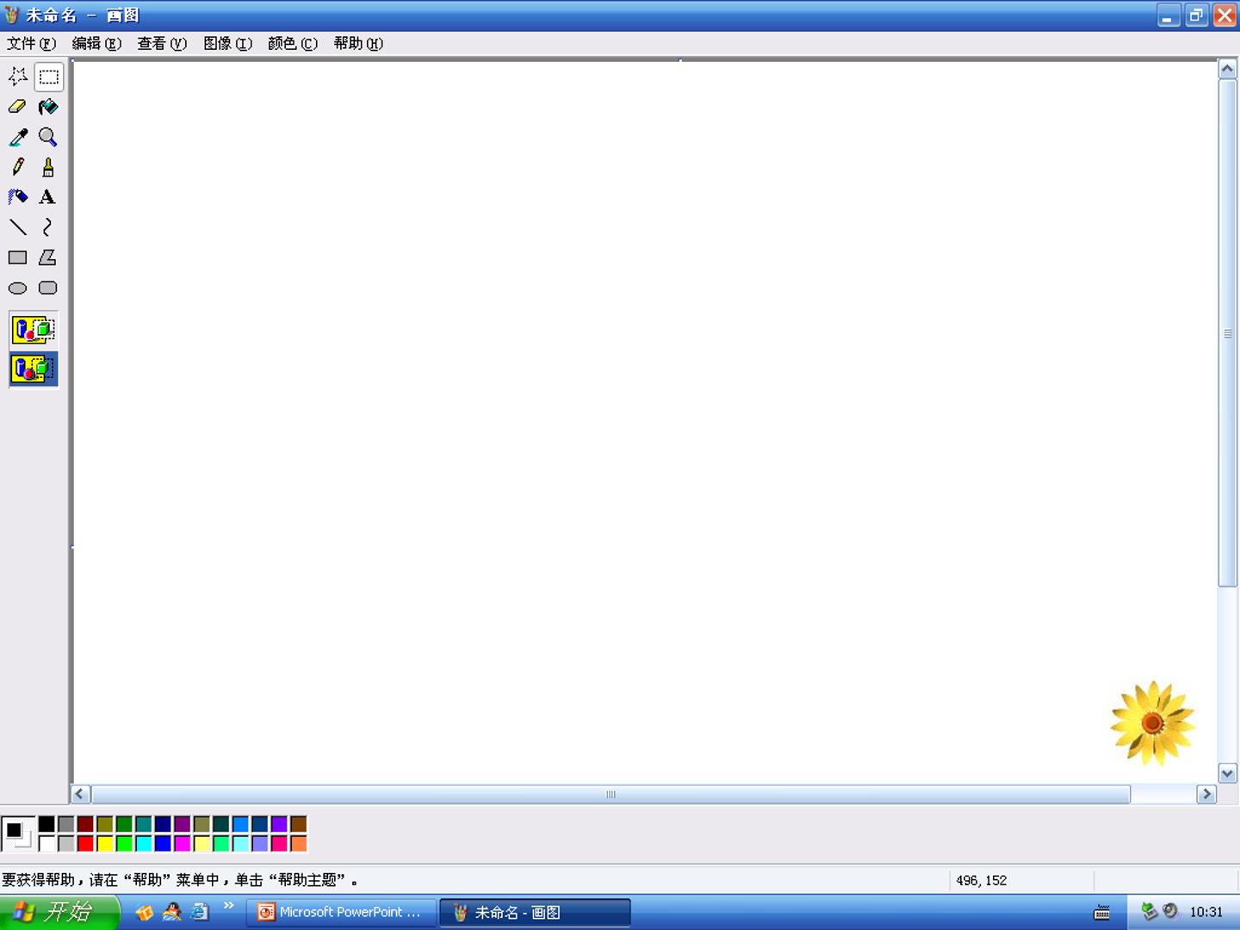1240x930 pixels.
Task: Select the Ellipse shape tool
Action: tap(17, 288)
